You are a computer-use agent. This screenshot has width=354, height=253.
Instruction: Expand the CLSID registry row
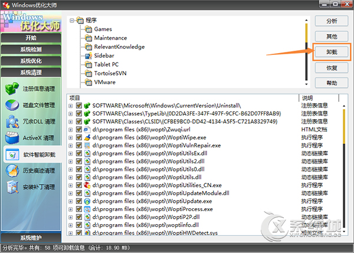pyautogui.click(x=71, y=122)
